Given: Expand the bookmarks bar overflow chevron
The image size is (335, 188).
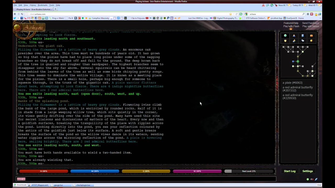Looking at the screenshot, I should (x=320, y=18).
